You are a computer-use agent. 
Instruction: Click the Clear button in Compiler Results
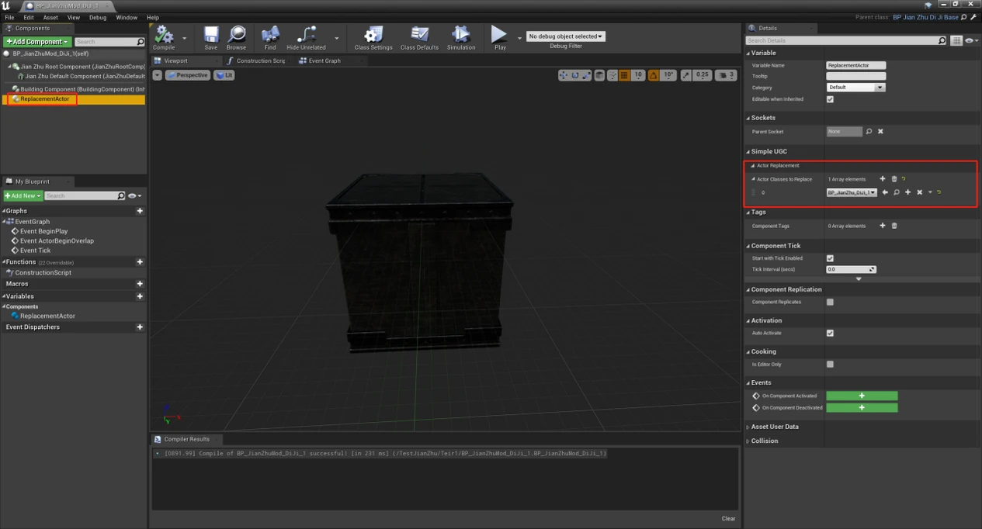coord(728,518)
